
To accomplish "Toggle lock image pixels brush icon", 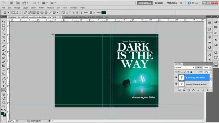I will coord(185,72).
